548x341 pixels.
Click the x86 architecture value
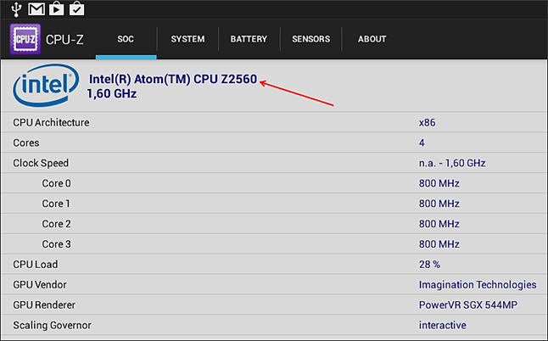point(427,123)
